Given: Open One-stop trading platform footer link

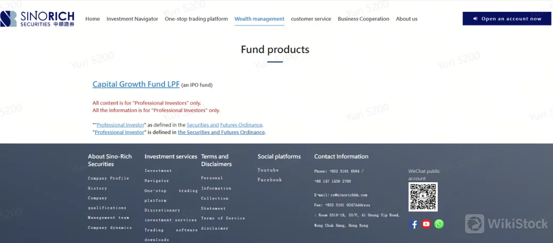Looking at the screenshot, I should pos(171,196).
